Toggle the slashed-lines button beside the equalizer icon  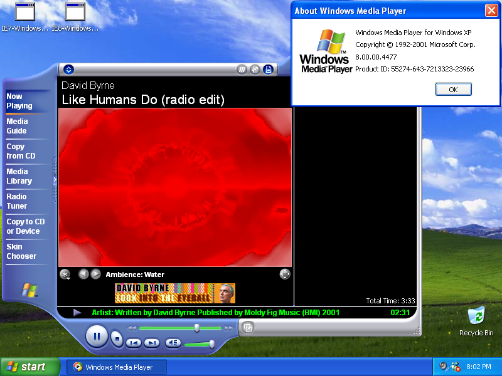(242, 70)
